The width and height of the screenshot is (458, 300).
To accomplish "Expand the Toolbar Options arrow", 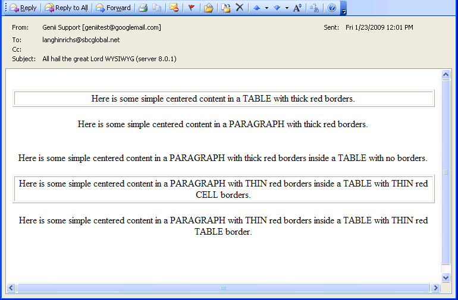I will point(343,8).
